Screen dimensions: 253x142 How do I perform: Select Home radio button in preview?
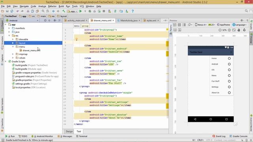tap(229, 58)
